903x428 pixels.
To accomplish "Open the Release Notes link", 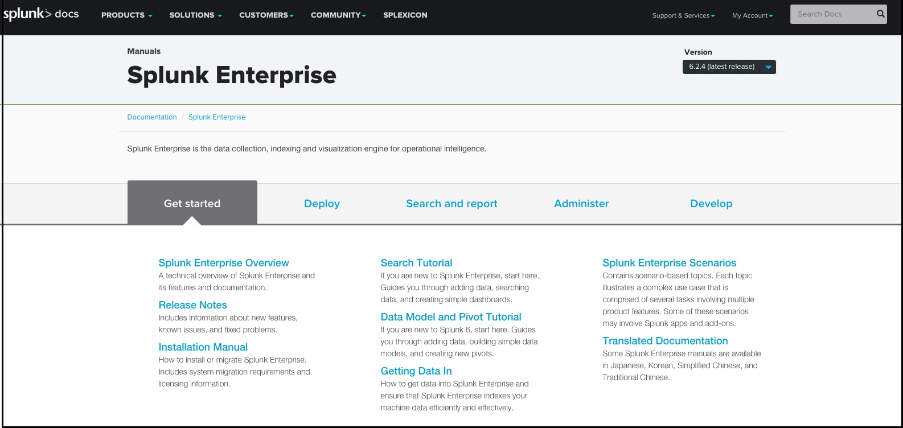I will [192, 305].
